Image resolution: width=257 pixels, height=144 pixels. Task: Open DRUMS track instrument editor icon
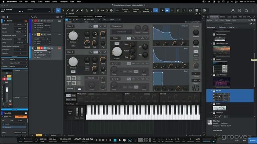coord(59,21)
